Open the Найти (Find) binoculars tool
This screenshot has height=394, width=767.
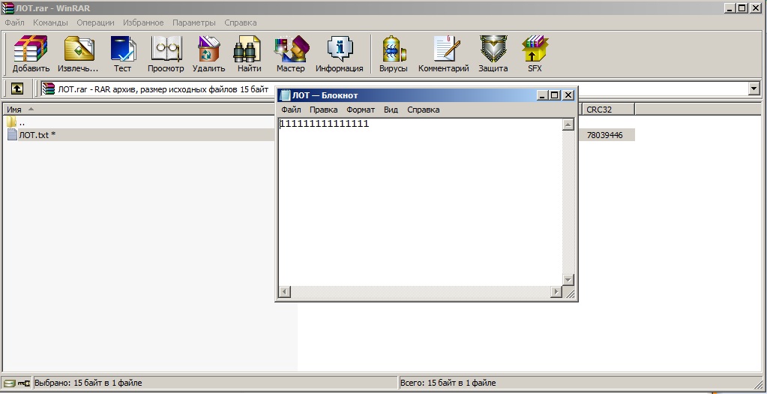pos(249,54)
